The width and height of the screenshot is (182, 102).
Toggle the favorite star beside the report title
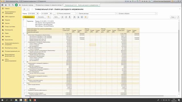point(32,9)
